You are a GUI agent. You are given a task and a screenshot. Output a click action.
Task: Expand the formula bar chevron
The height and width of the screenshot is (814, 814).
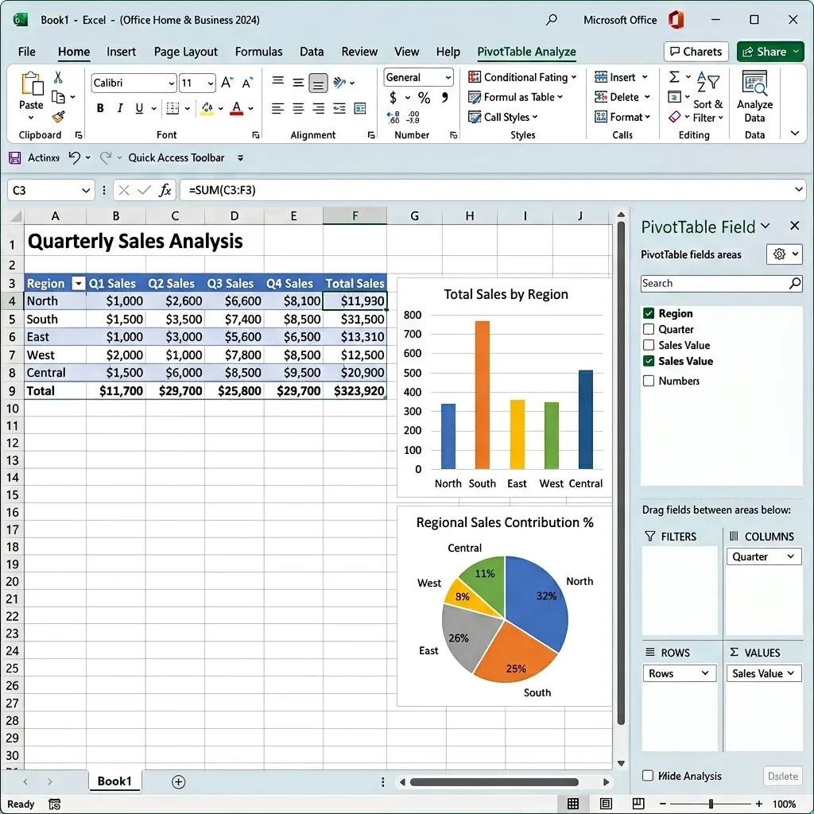[799, 189]
